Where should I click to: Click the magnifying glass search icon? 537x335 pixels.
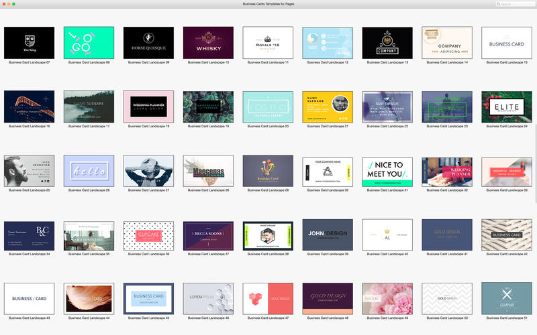coord(498,4)
